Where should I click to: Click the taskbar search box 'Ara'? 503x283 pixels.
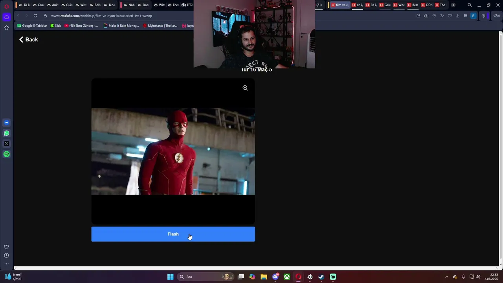pos(206,277)
